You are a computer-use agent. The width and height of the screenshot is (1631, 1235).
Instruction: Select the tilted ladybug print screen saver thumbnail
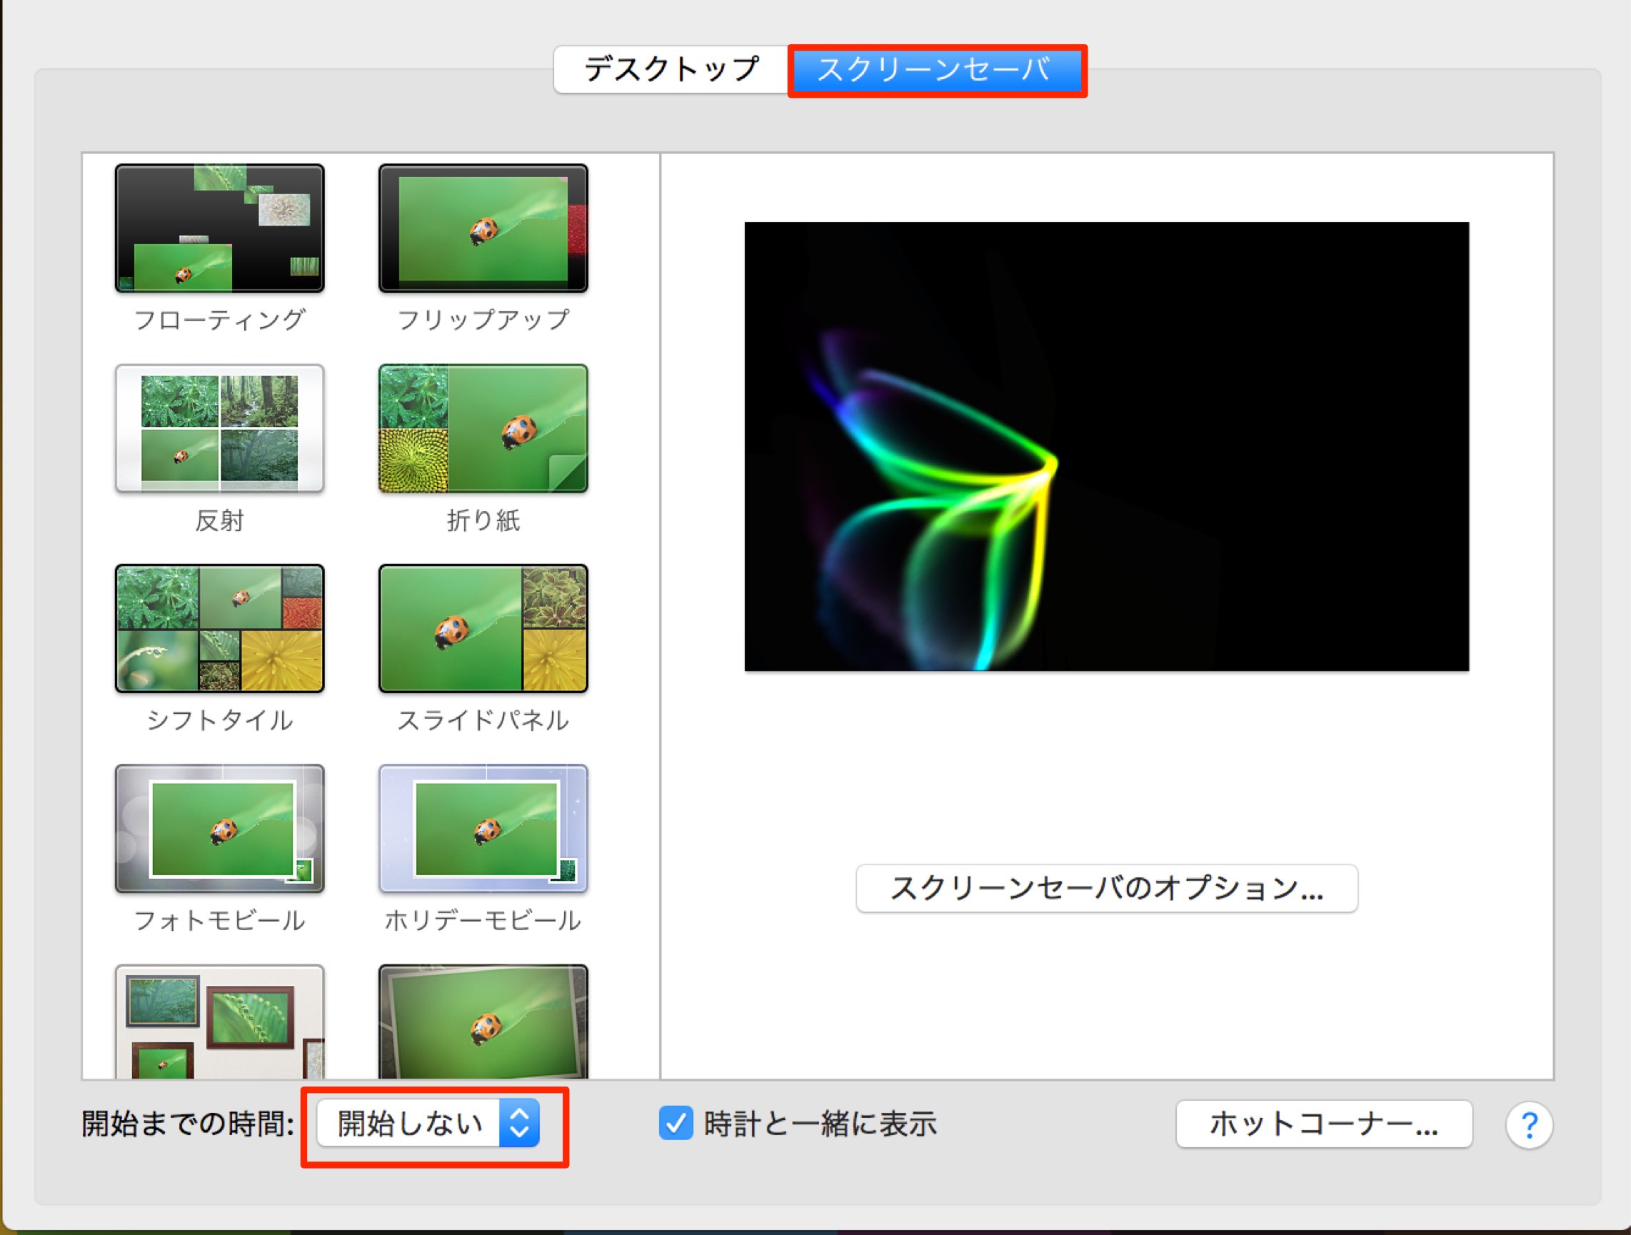pos(483,1022)
